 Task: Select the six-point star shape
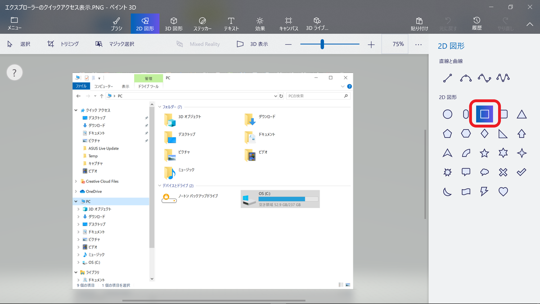[x=503, y=153]
